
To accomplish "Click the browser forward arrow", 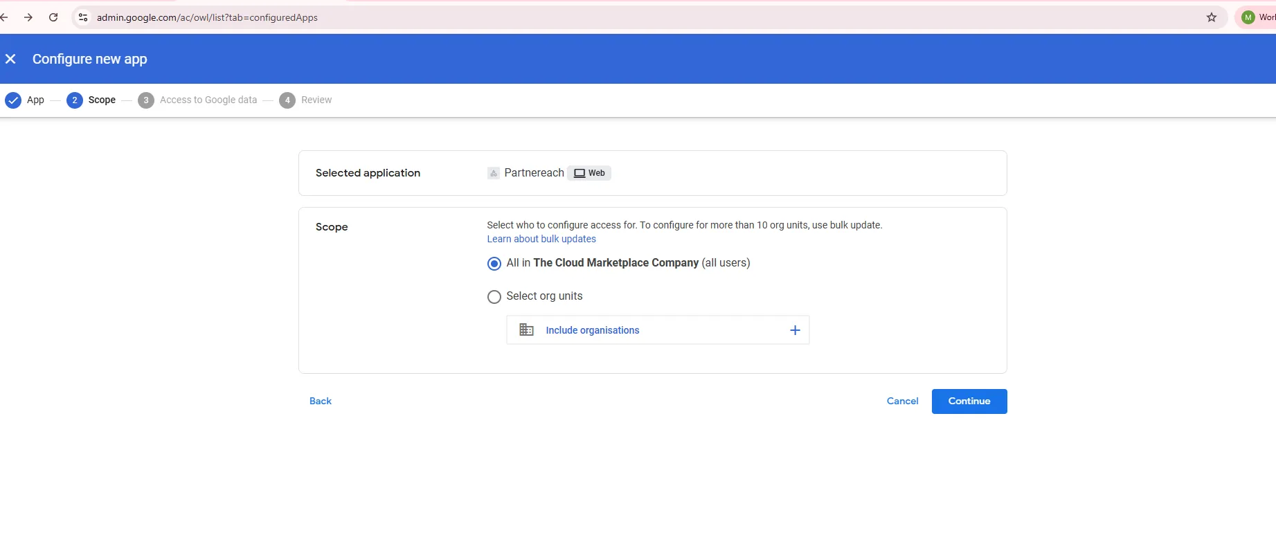I will point(28,17).
